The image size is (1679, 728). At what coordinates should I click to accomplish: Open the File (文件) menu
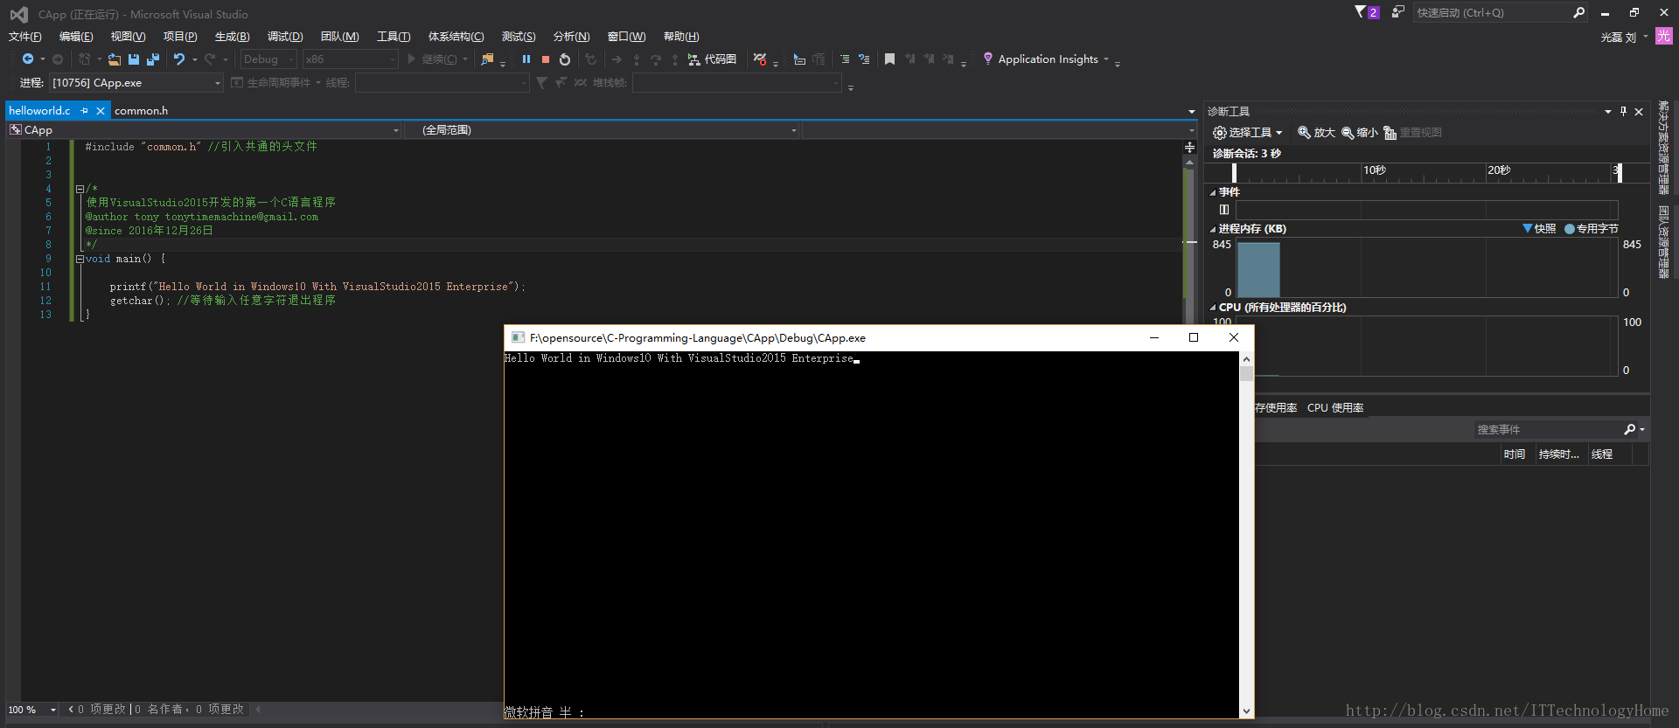click(24, 37)
